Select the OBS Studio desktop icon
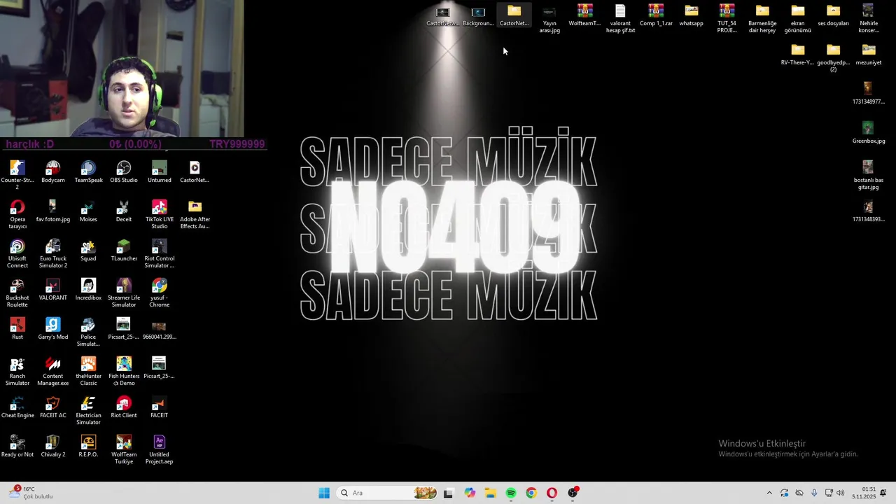The height and width of the screenshot is (504, 896). (124, 172)
